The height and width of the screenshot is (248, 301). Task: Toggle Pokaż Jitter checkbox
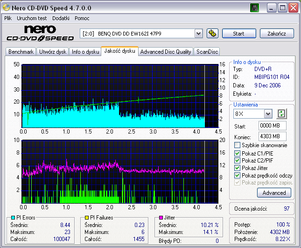(x=237, y=168)
